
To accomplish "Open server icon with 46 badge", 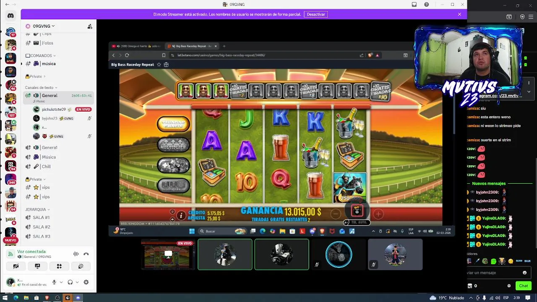I will [10, 85].
